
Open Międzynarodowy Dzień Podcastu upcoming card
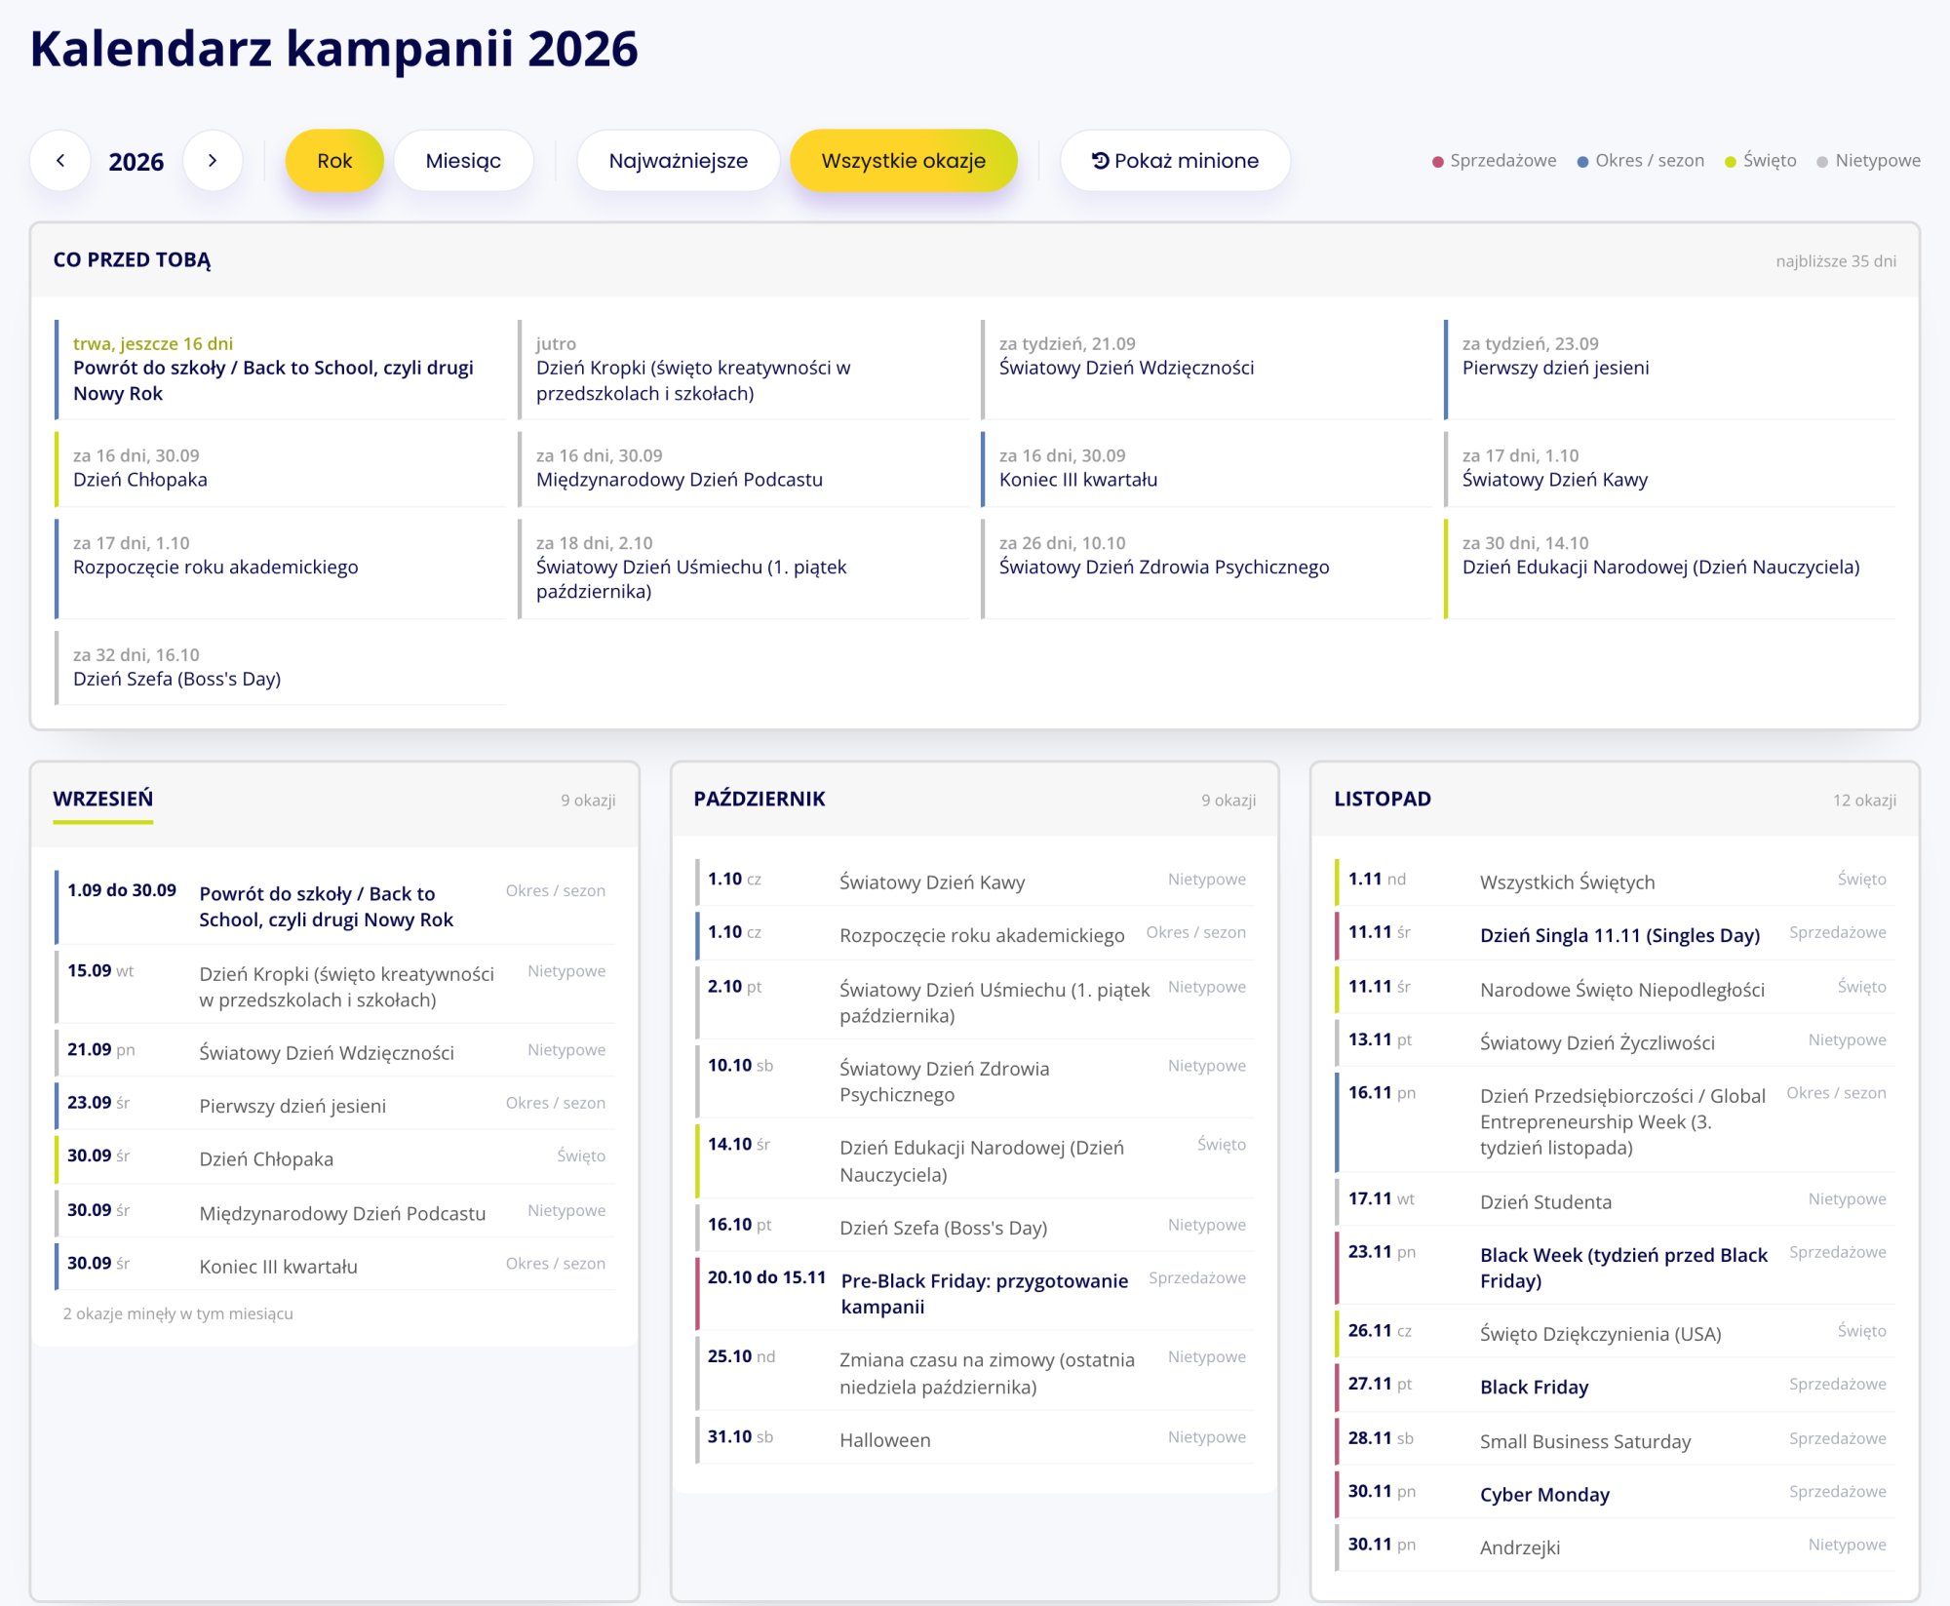point(744,469)
